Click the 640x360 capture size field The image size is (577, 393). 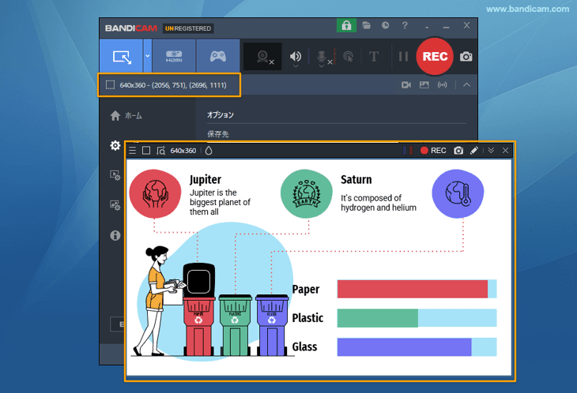183,150
